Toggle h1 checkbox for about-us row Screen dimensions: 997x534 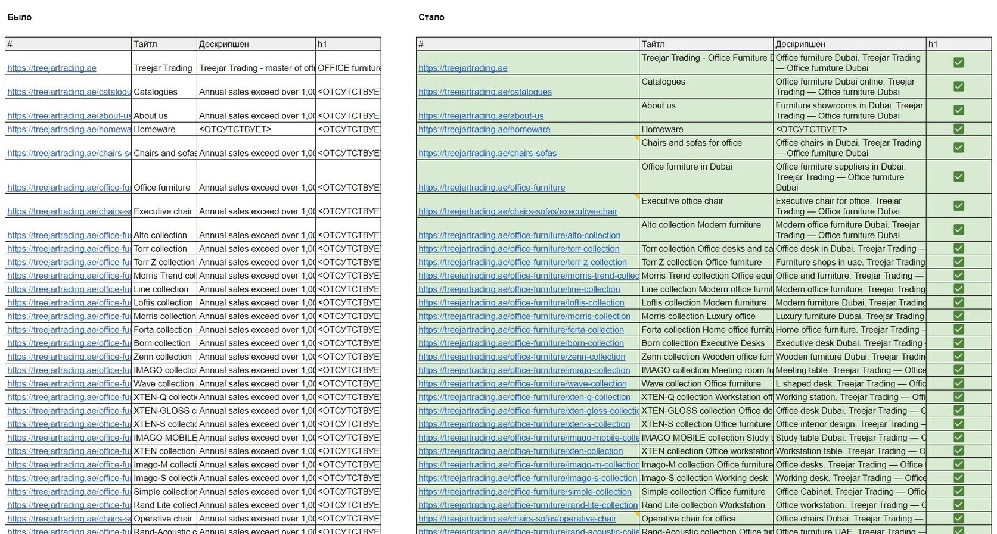(958, 110)
